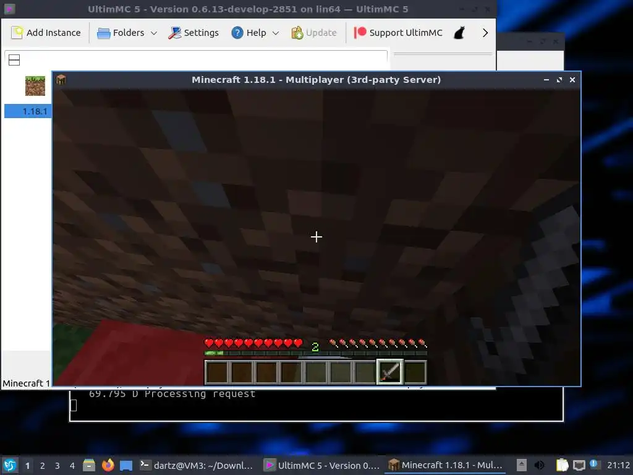633x475 pixels.
Task: Select the sword in the hotbar
Action: 389,372
